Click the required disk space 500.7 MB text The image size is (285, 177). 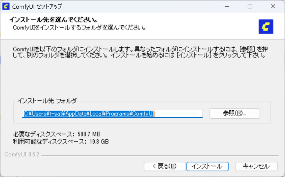click(x=57, y=134)
